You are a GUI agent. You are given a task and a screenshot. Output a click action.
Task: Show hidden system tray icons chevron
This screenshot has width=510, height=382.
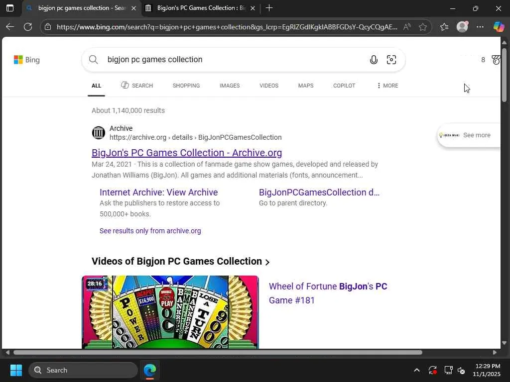417,370
